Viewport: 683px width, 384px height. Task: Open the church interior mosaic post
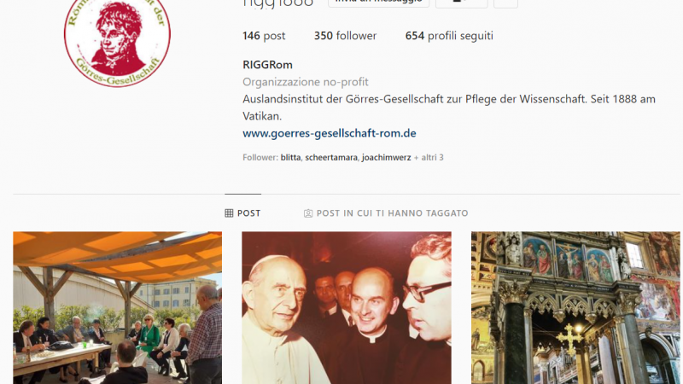coord(575,308)
